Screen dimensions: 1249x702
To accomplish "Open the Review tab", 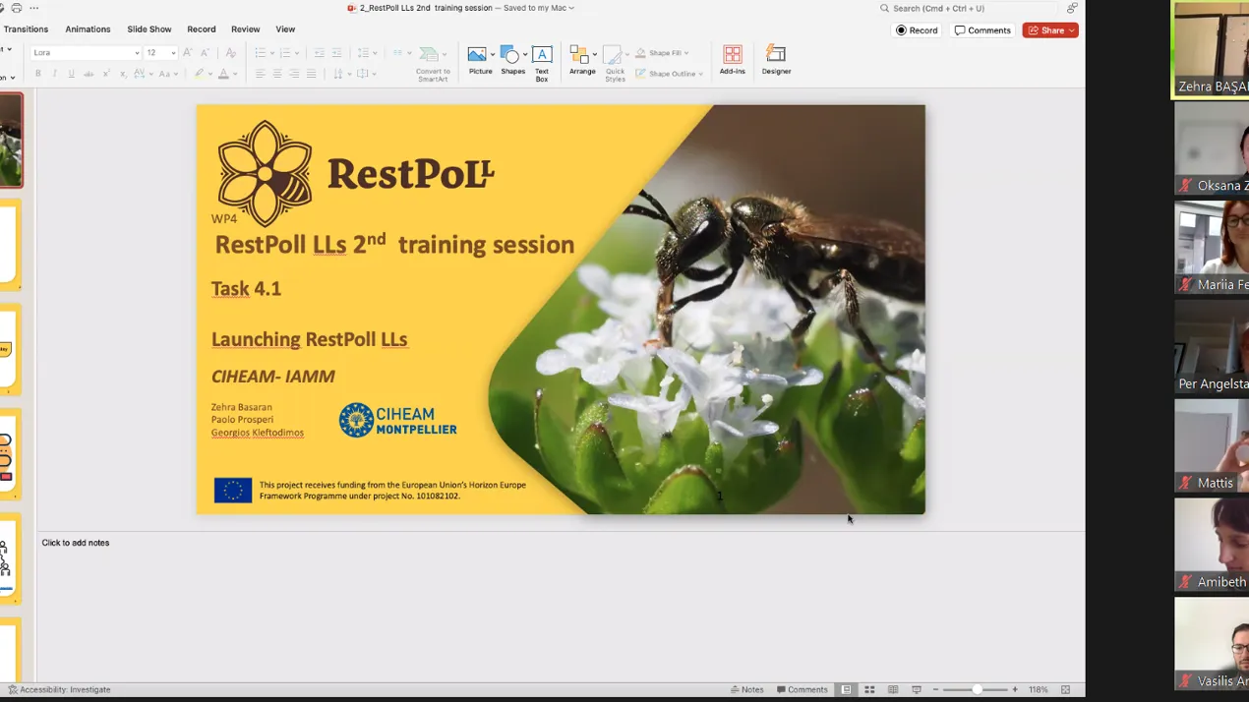I will [x=246, y=29].
